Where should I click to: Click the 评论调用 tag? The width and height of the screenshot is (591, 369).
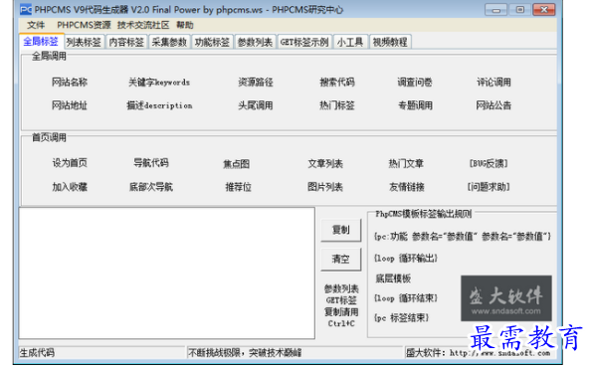coord(493,83)
